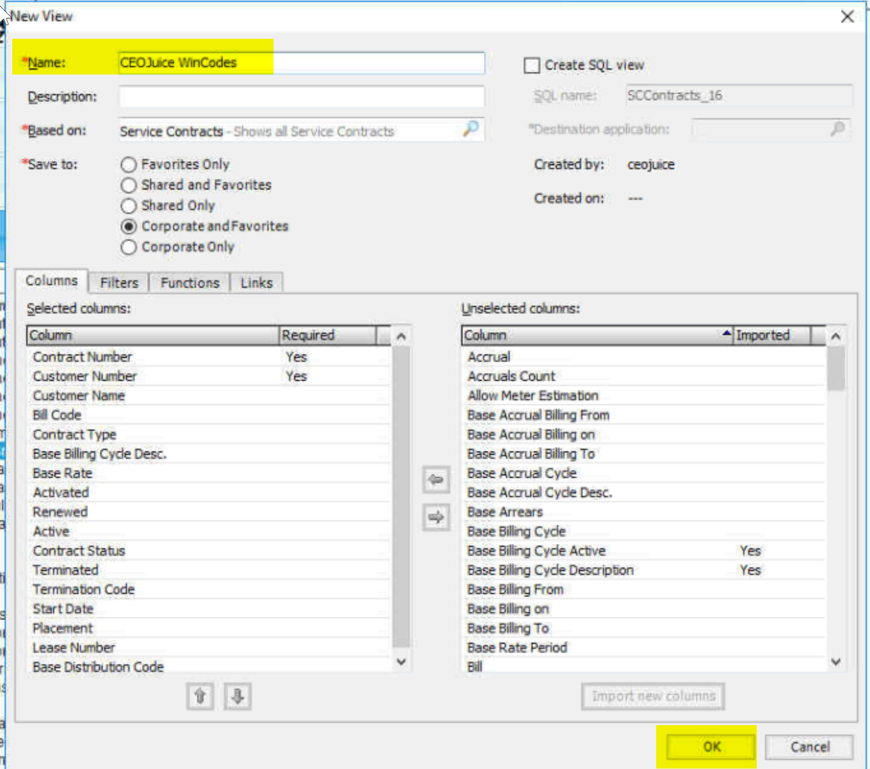Select the Allow Meter Estimation row

point(643,395)
